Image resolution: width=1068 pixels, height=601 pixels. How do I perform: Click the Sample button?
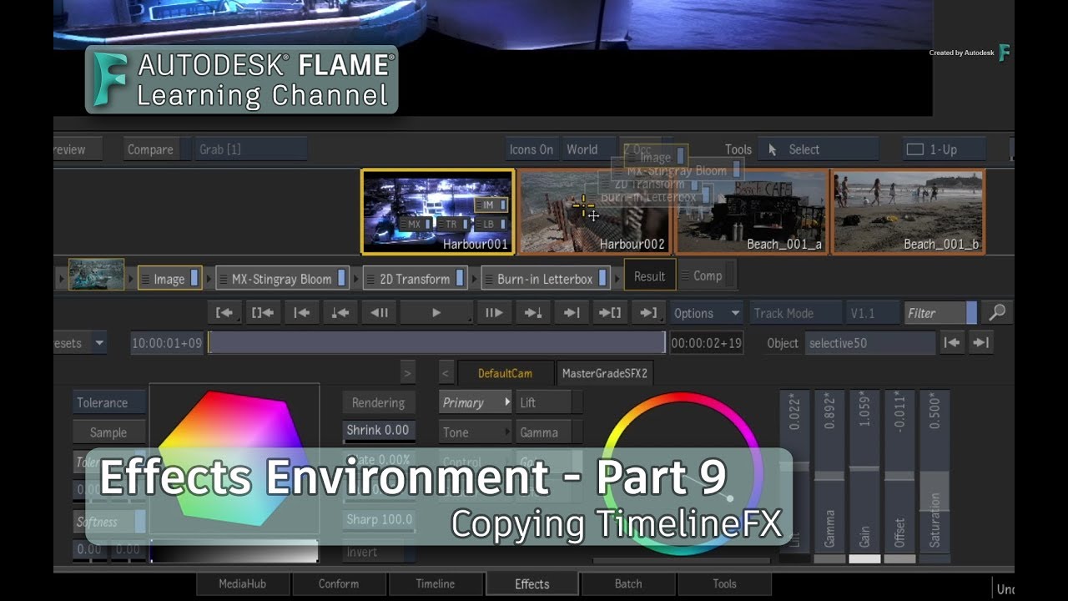point(109,432)
